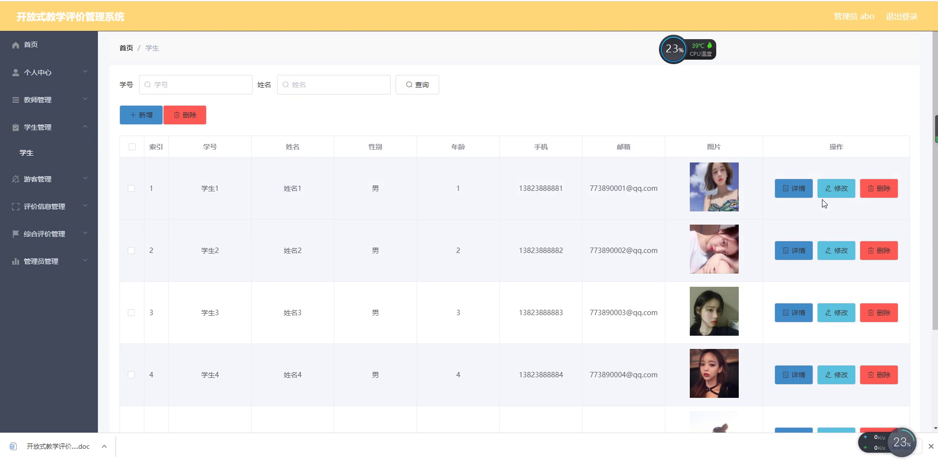Click the blue 新增 button
This screenshot has width=938, height=460.
tap(141, 115)
